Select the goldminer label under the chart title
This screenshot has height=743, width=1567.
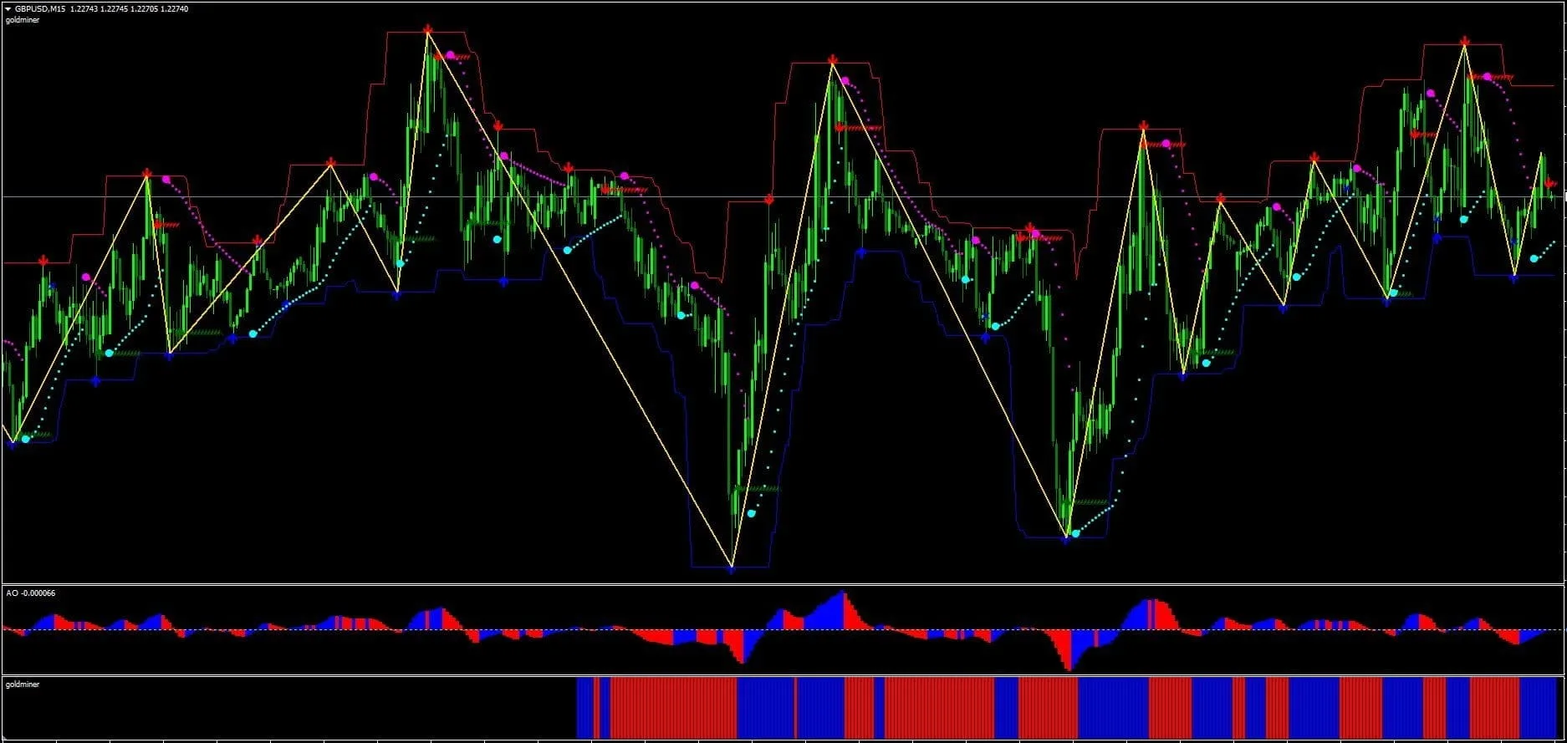(x=22, y=20)
